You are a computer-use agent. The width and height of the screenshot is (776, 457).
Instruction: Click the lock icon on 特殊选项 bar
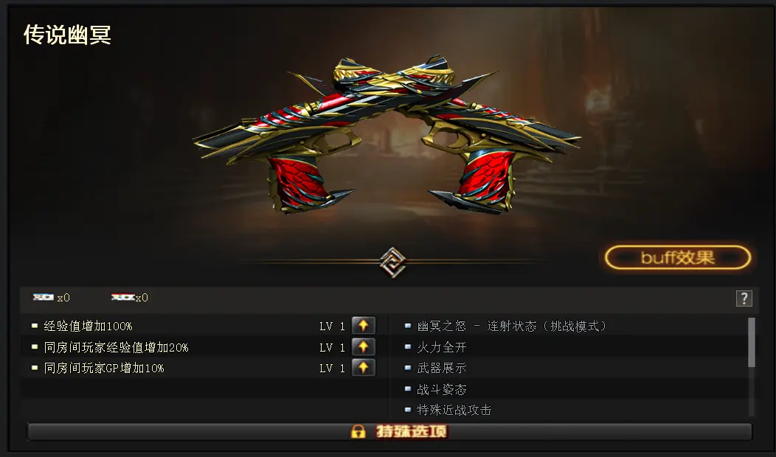pos(358,431)
